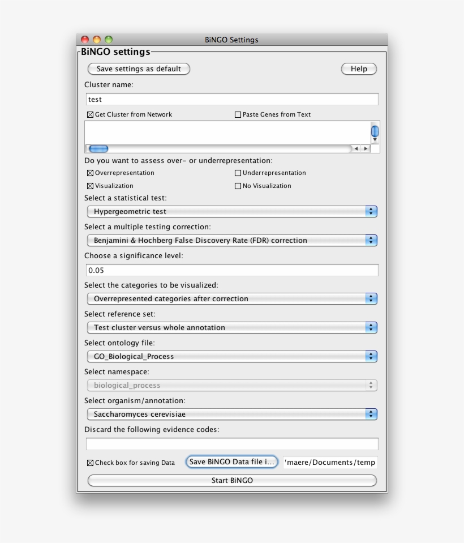Check the No Visualization option

[238, 186]
